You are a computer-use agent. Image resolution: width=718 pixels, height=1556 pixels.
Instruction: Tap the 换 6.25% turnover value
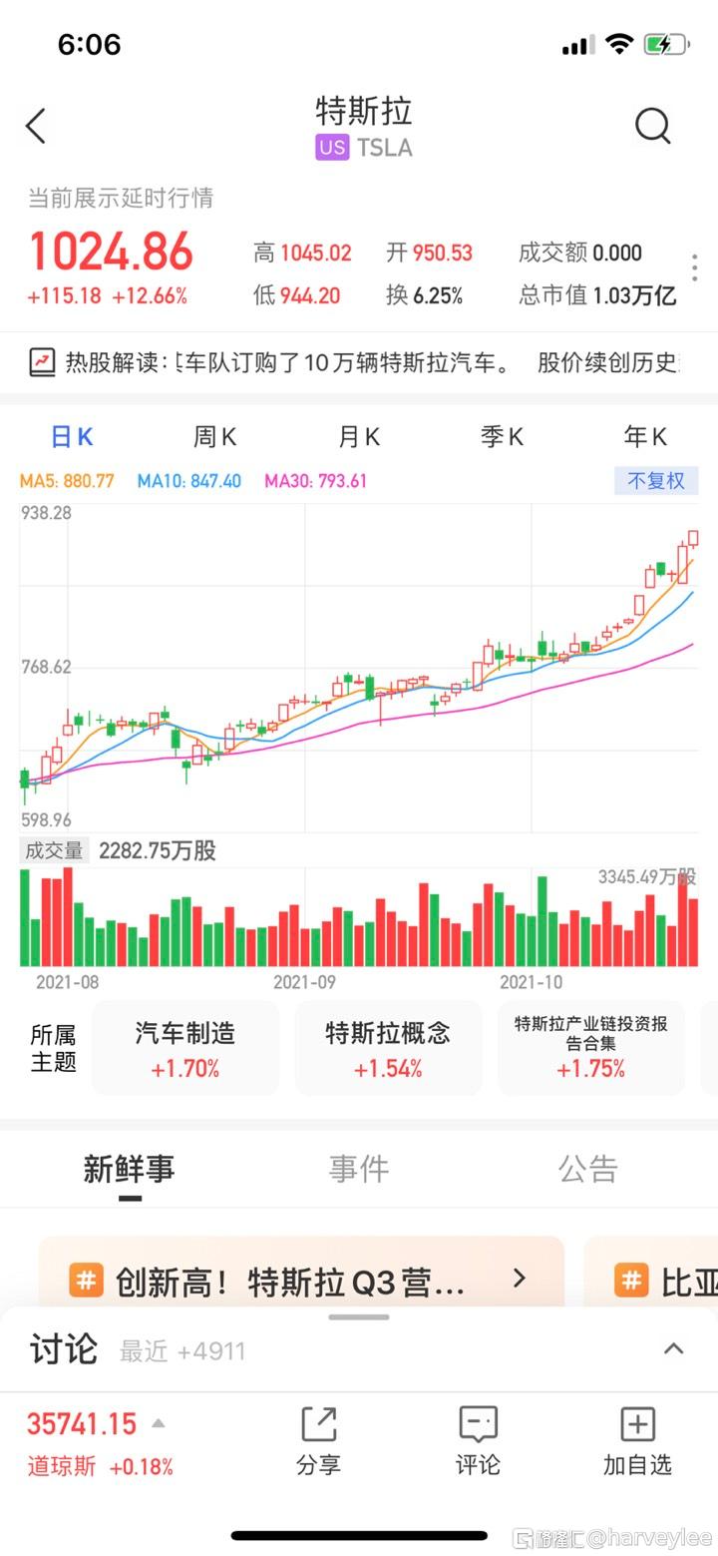click(x=425, y=295)
